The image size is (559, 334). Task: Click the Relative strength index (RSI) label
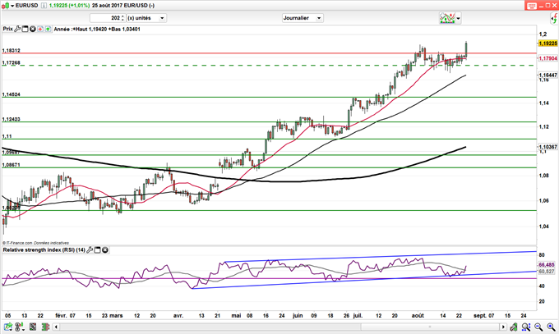[x=44, y=250]
